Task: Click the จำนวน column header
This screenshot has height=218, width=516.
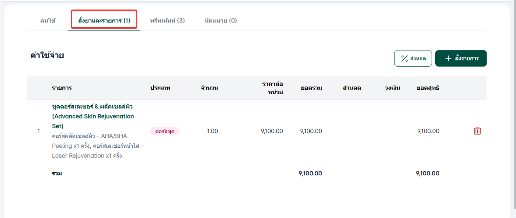Action: pos(209,88)
